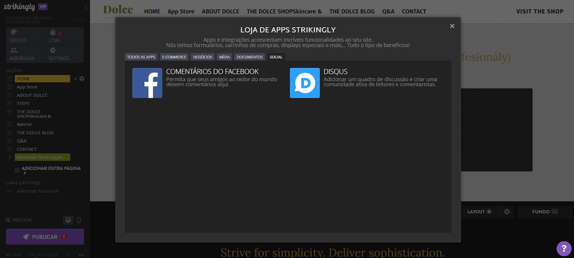Delete the HOME section with X icon
Image resolution: width=574 pixels, height=258 pixels.
[x=75, y=79]
